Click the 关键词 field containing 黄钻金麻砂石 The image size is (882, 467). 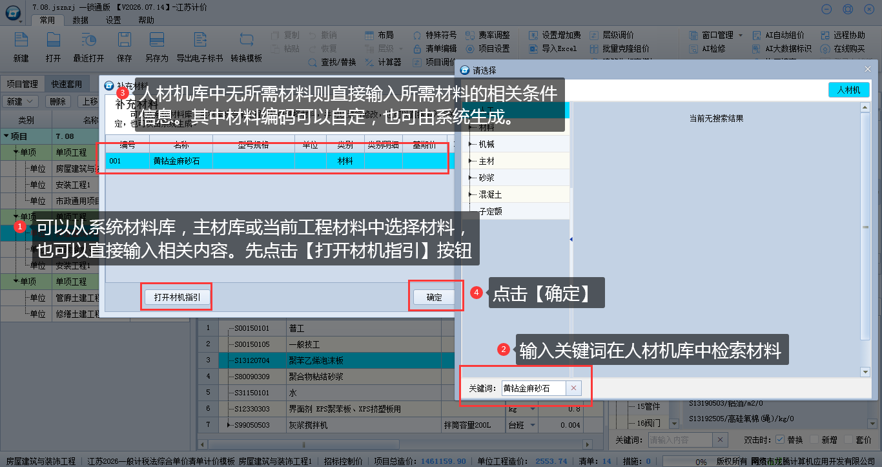[535, 388]
